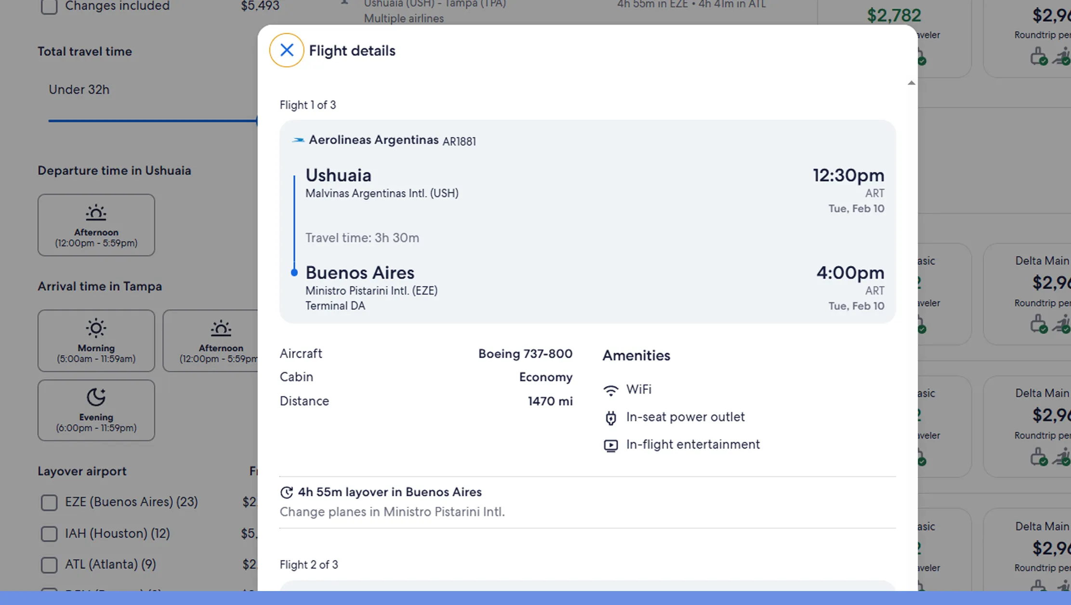The height and width of the screenshot is (605, 1071).
Task: Enable the Changes included checkbox
Action: pos(49,7)
